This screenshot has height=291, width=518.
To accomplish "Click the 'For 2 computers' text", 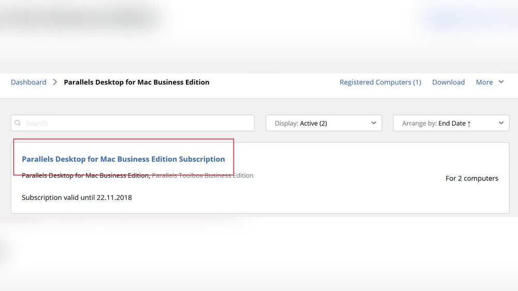I will click(x=472, y=178).
